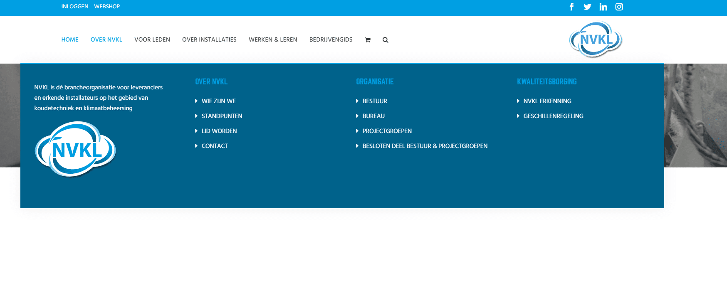Open WERKEN & LEREN menu
This screenshot has width=727, height=303.
click(x=273, y=39)
